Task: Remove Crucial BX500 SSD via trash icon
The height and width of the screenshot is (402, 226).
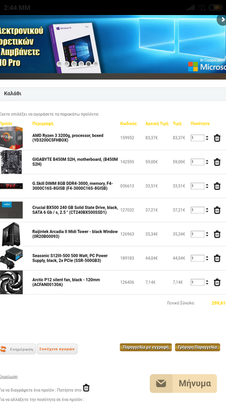Action: (217, 210)
